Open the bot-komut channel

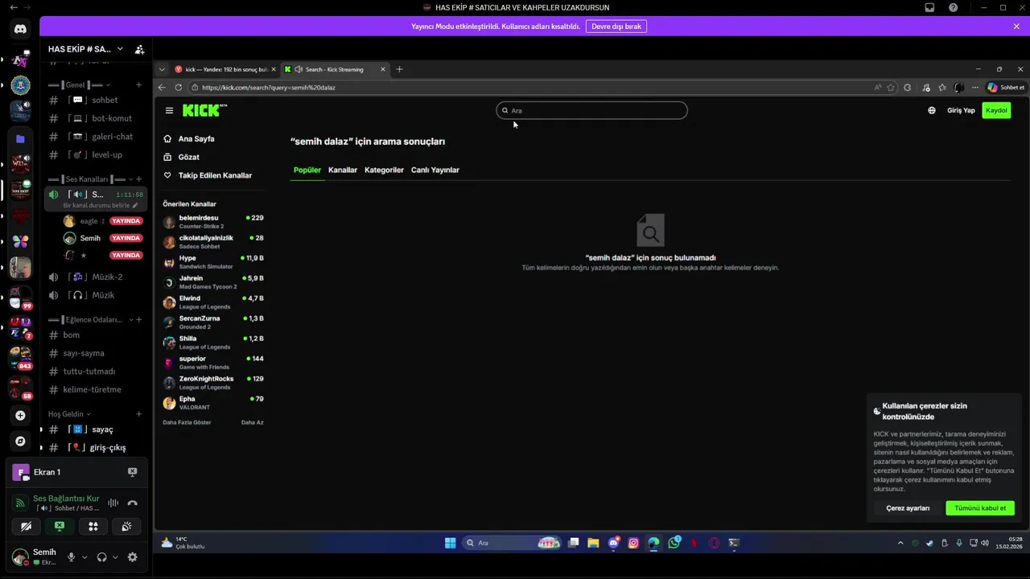pyautogui.click(x=95, y=118)
